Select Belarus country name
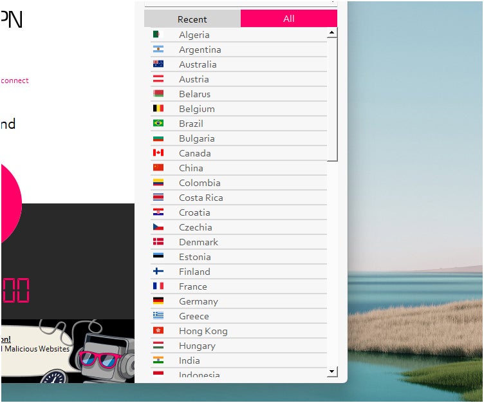484x403 pixels. tap(195, 94)
